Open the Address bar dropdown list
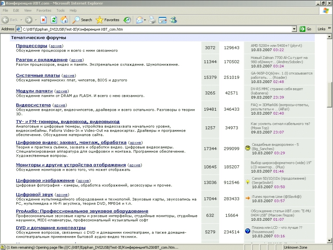333x250 pixels. pos(294,29)
